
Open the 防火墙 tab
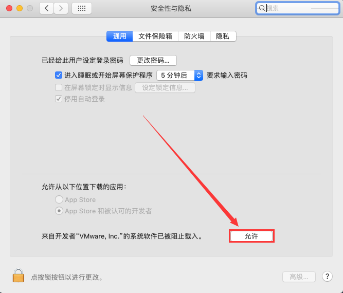tap(194, 36)
